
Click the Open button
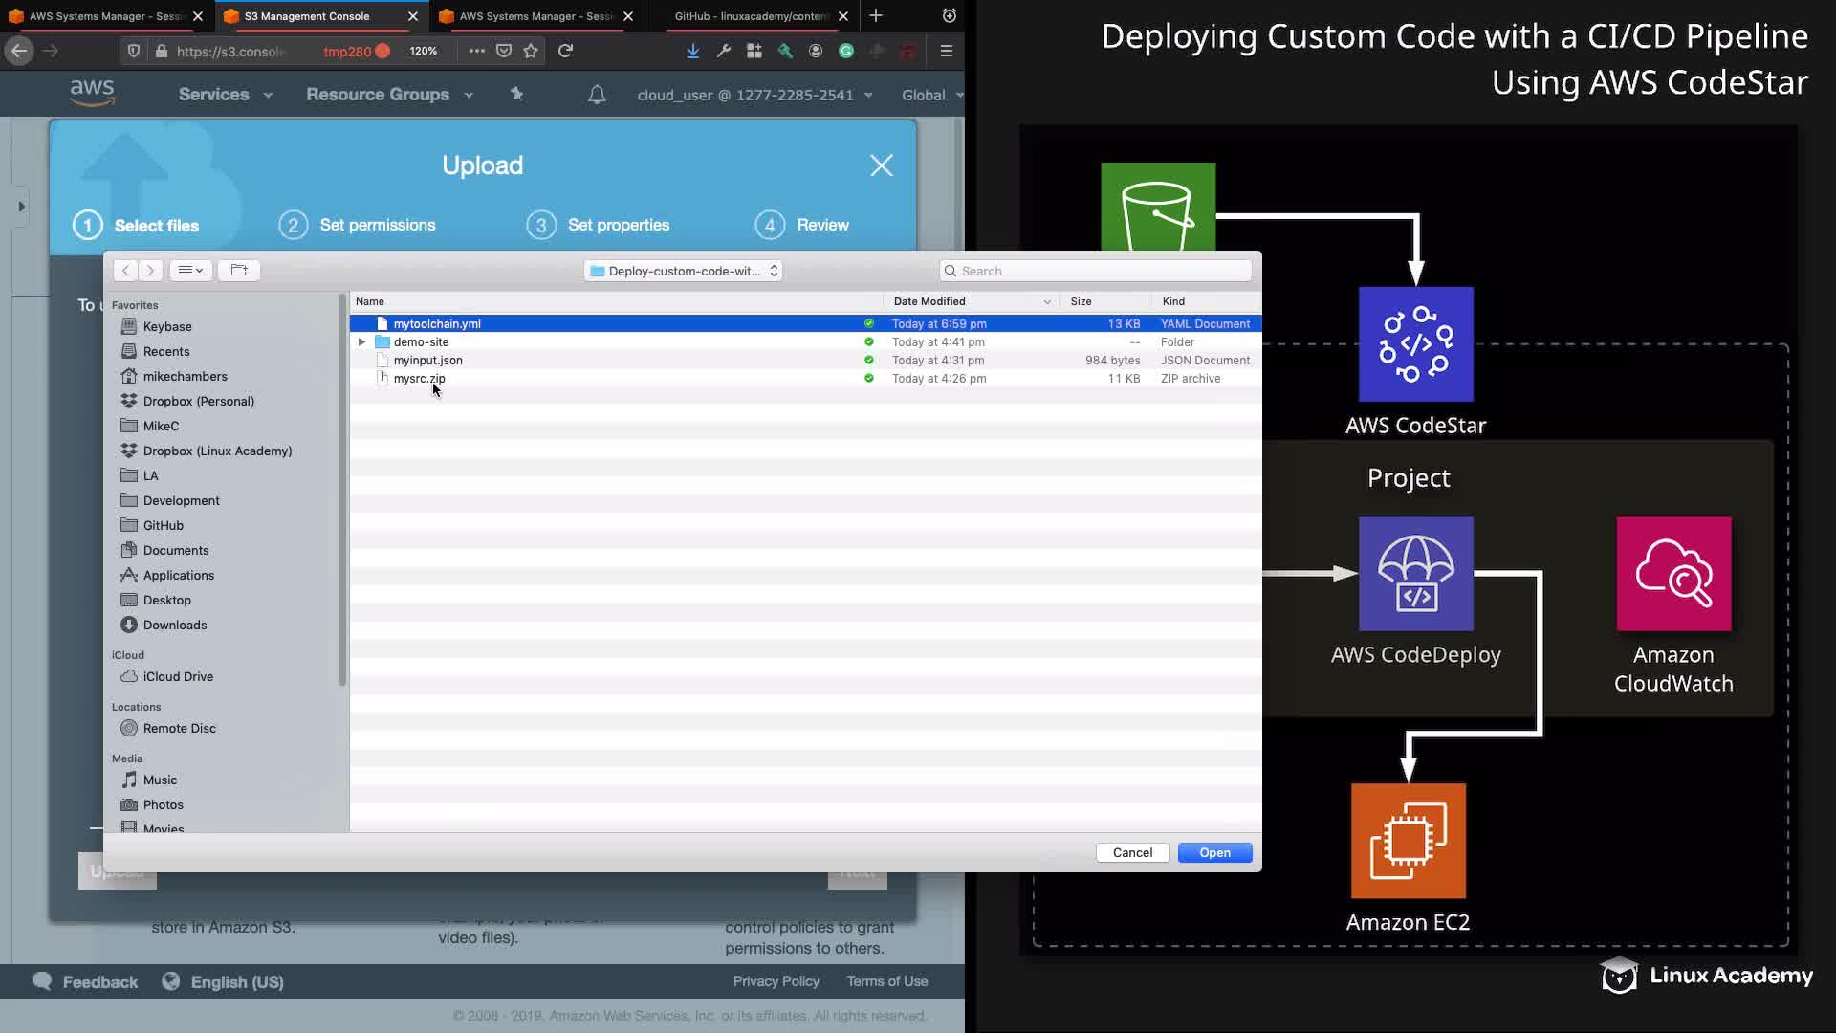(1214, 852)
